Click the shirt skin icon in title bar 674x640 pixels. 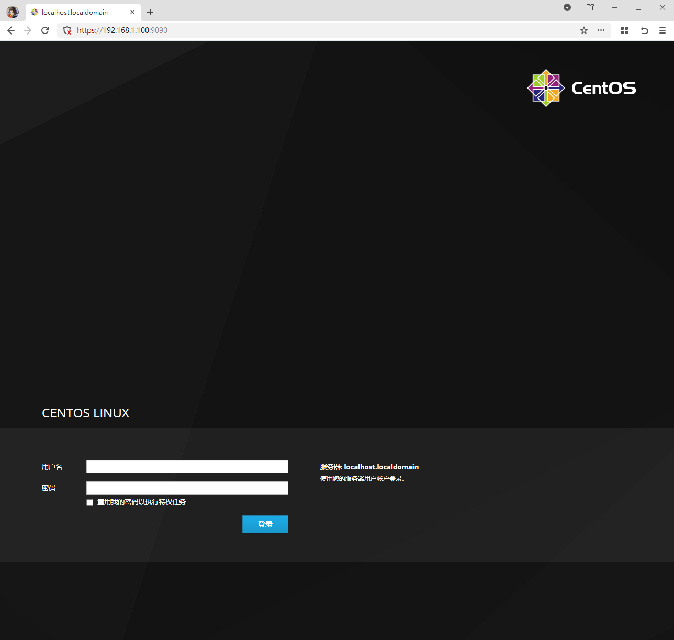(x=590, y=7)
